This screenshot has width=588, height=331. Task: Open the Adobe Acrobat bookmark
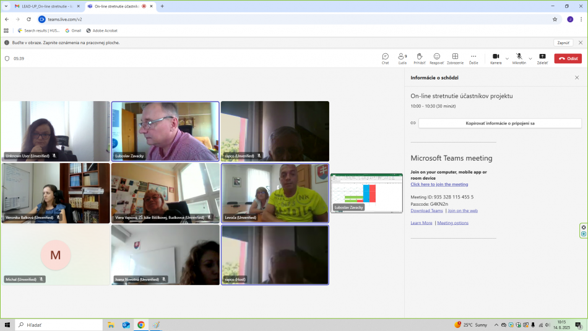(102, 30)
